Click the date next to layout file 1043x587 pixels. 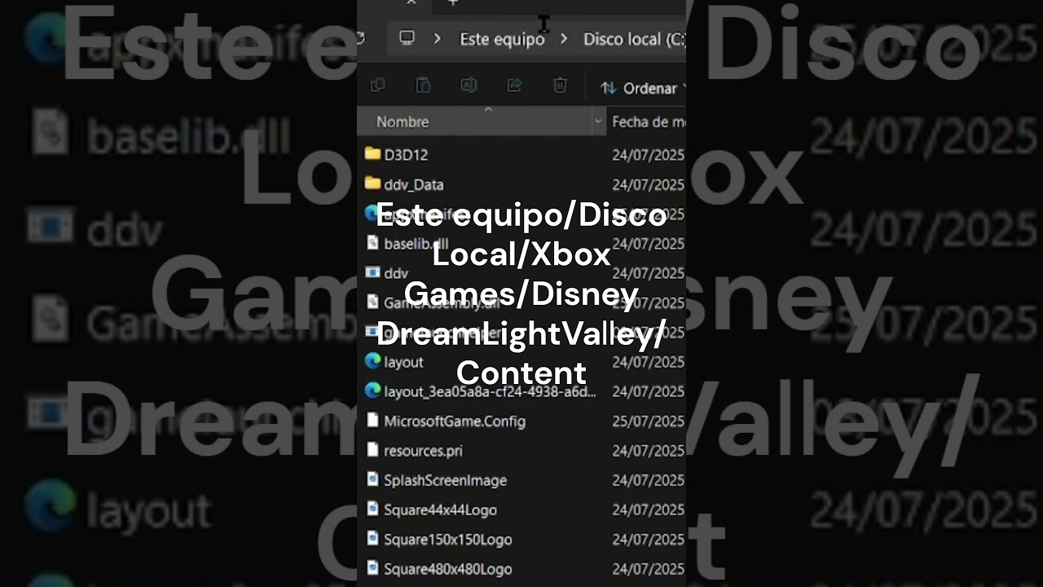pyautogui.click(x=649, y=362)
